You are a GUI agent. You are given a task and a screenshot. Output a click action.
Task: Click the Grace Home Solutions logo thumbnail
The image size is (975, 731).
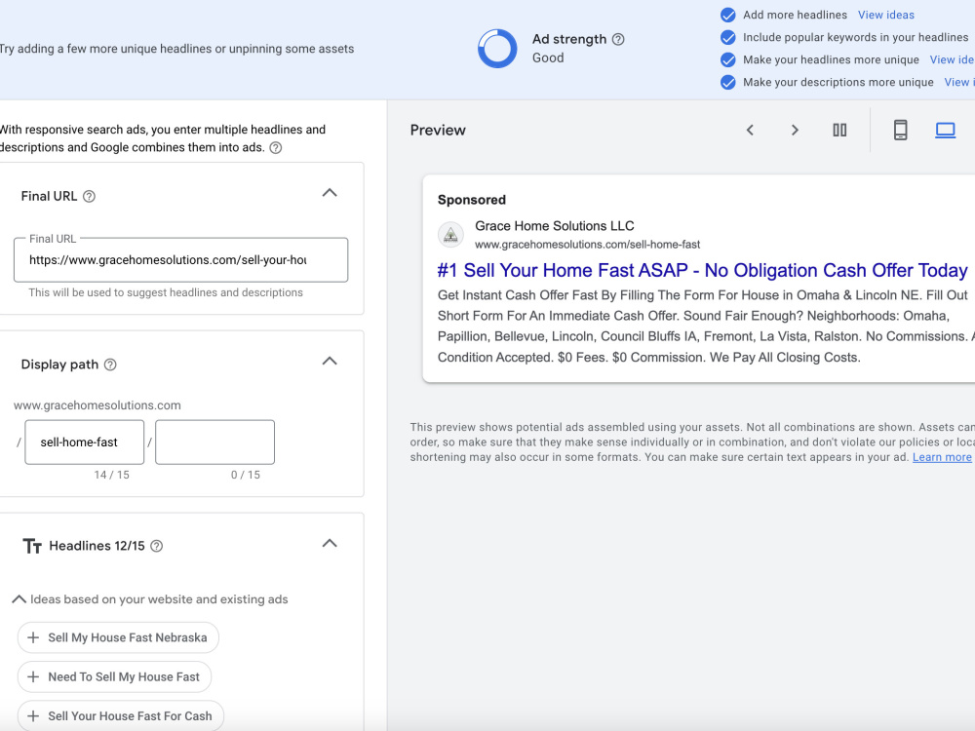coord(450,234)
